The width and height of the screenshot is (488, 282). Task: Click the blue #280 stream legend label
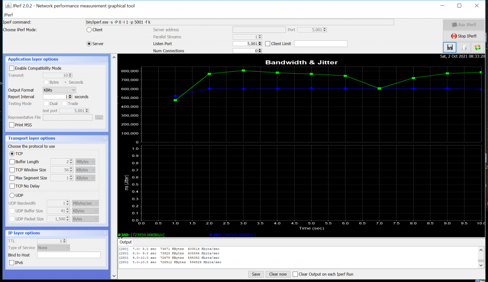(233, 235)
